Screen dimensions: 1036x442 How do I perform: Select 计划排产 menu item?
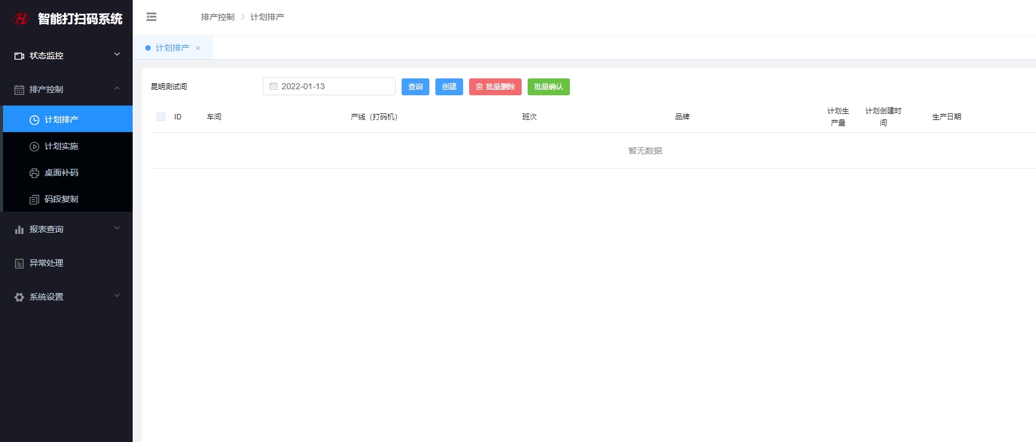[x=68, y=119]
